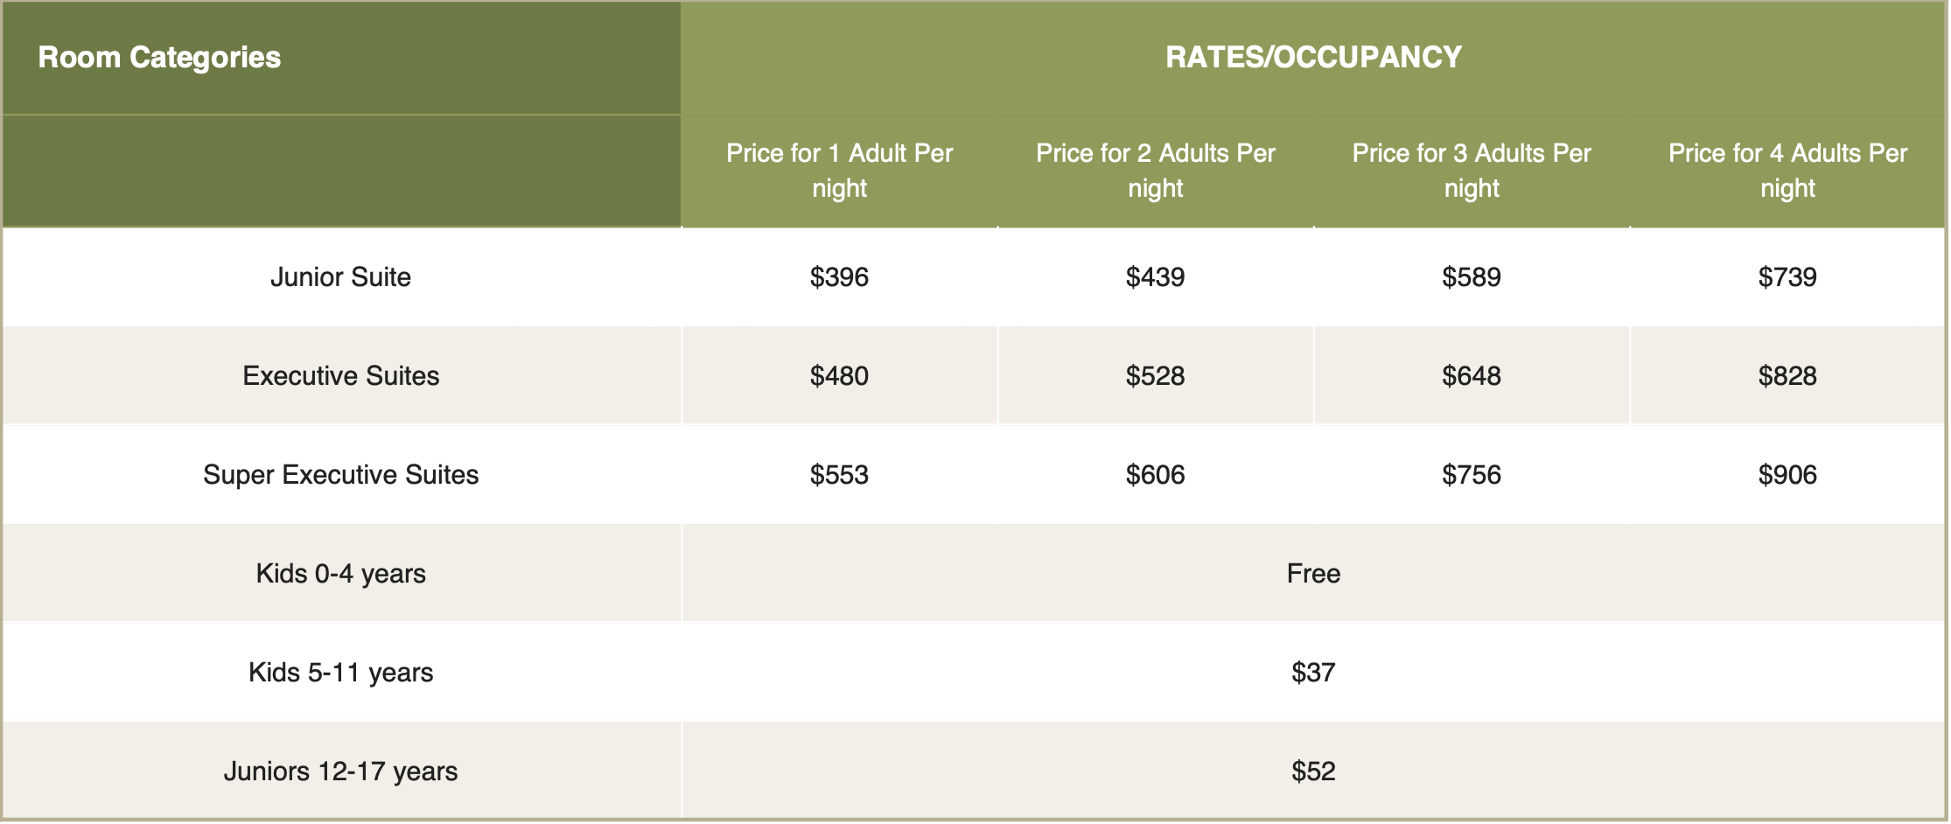Click the Price for 2 Adults Per night header
This screenshot has width=1951, height=824.
click(1156, 171)
